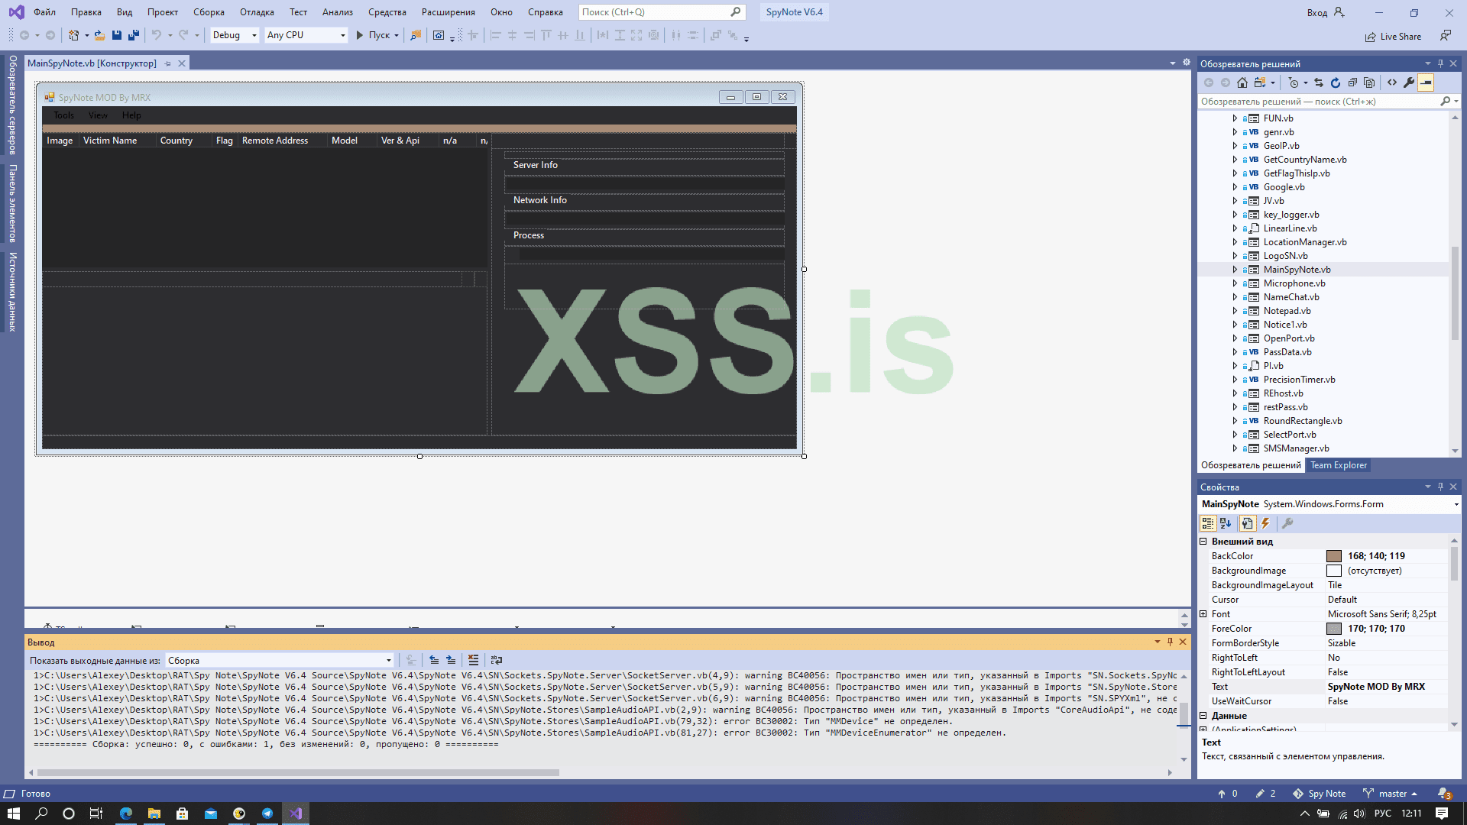Open the Отладка menu
Screen dimensions: 1467x825
(x=257, y=12)
